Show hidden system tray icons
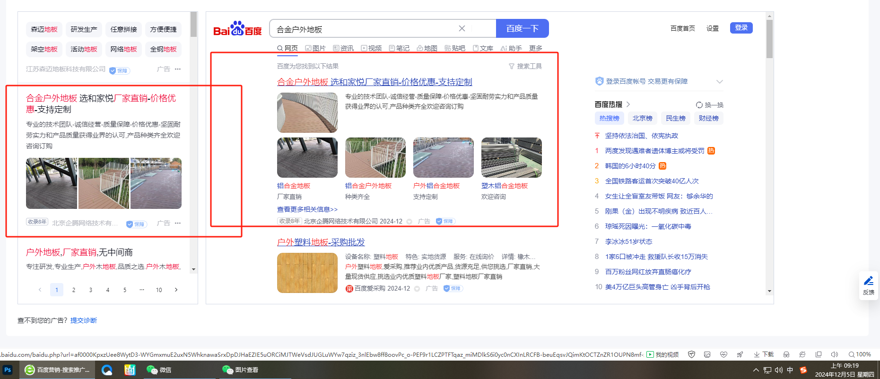This screenshot has width=880, height=379. (756, 370)
